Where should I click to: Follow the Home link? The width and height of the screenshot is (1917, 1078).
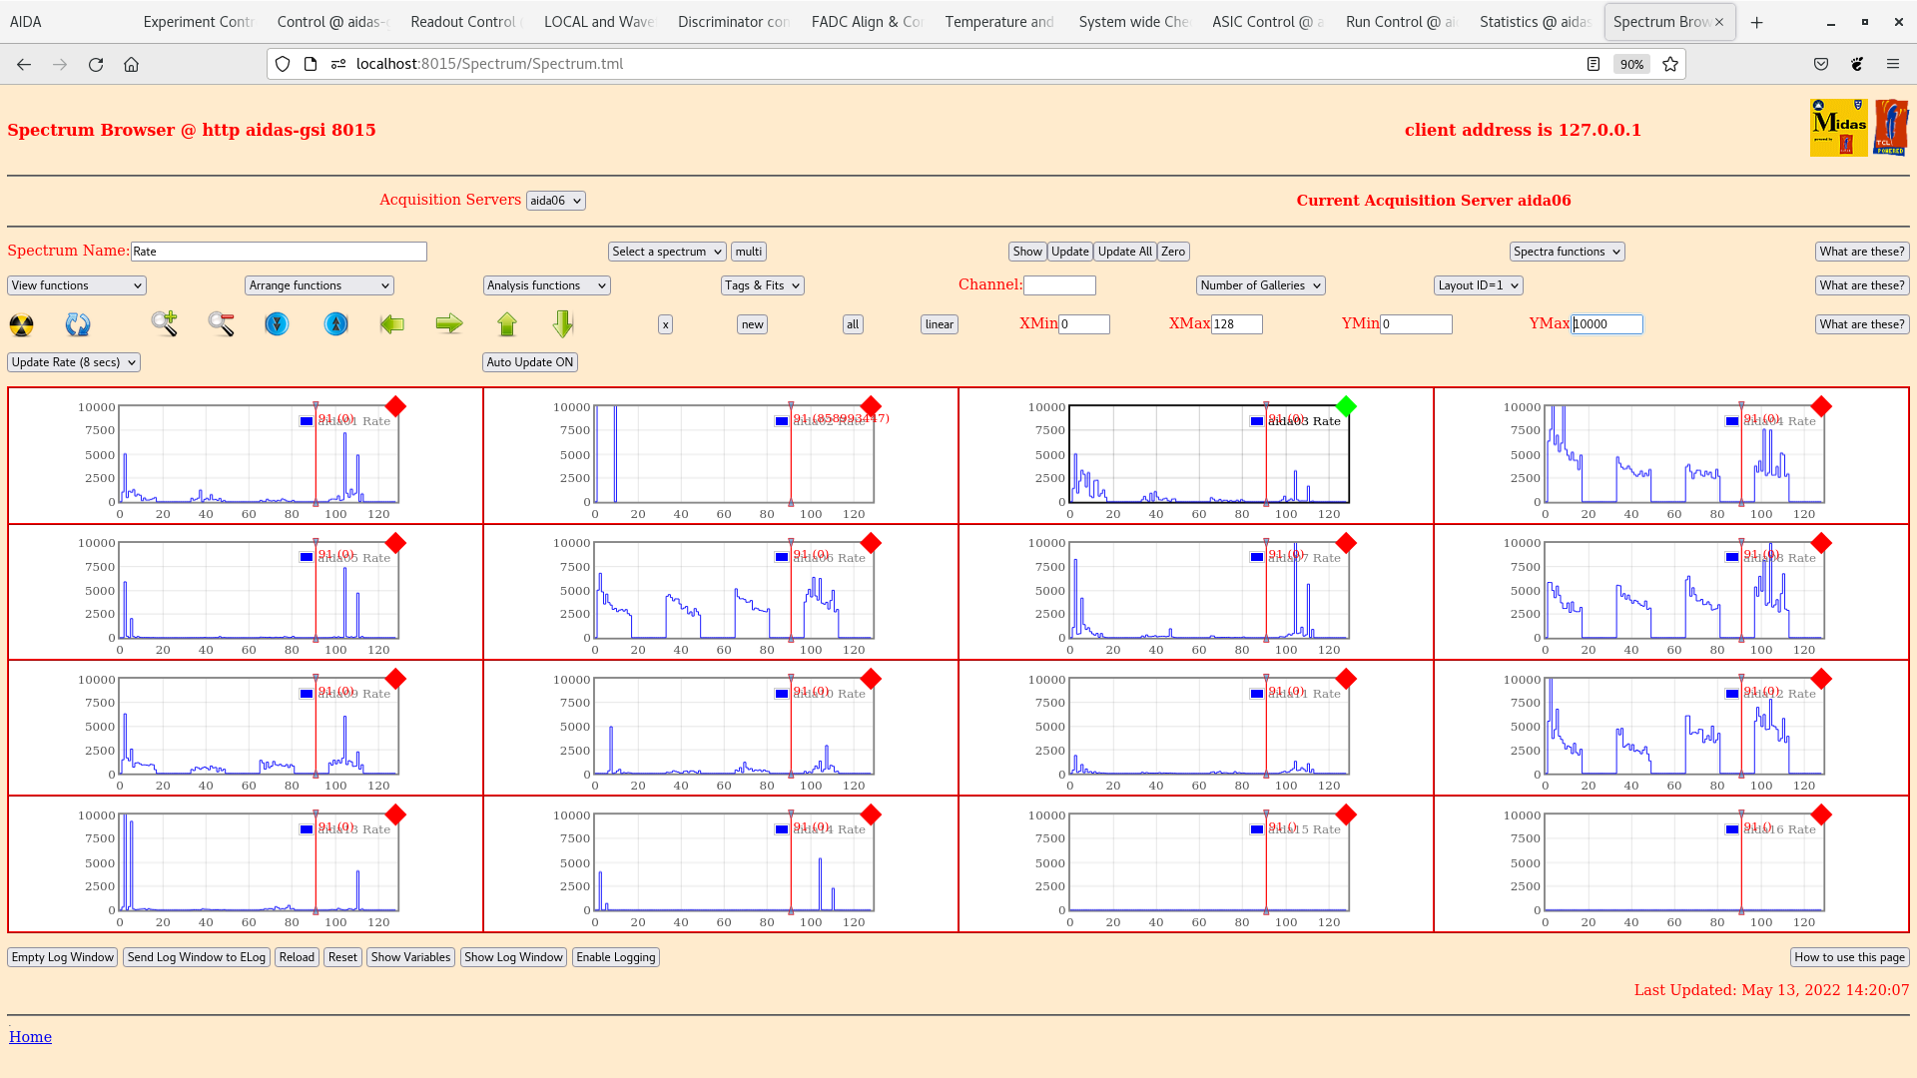point(30,1037)
